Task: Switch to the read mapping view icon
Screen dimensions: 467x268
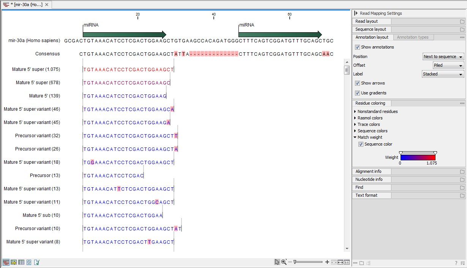Action: [x=6, y=262]
